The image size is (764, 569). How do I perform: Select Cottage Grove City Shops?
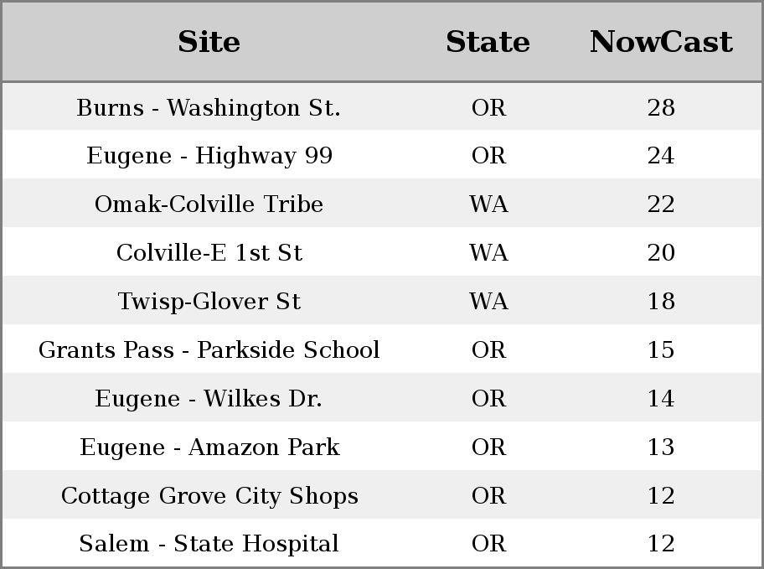[209, 496]
